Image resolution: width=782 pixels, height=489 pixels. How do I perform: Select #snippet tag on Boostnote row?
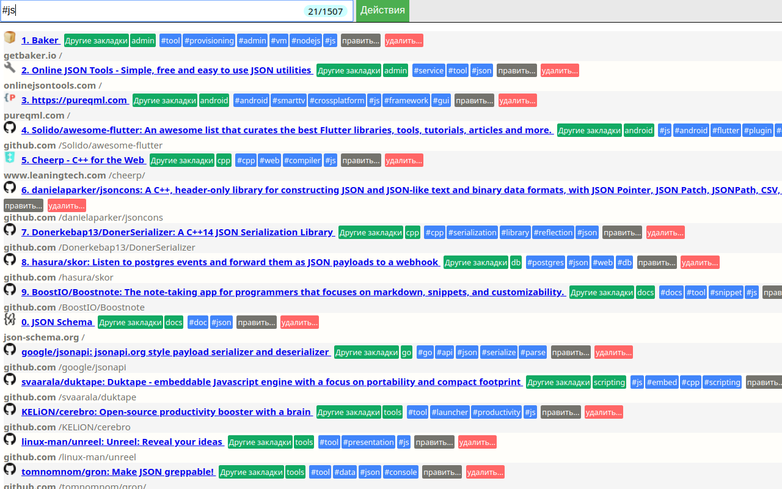click(x=726, y=292)
